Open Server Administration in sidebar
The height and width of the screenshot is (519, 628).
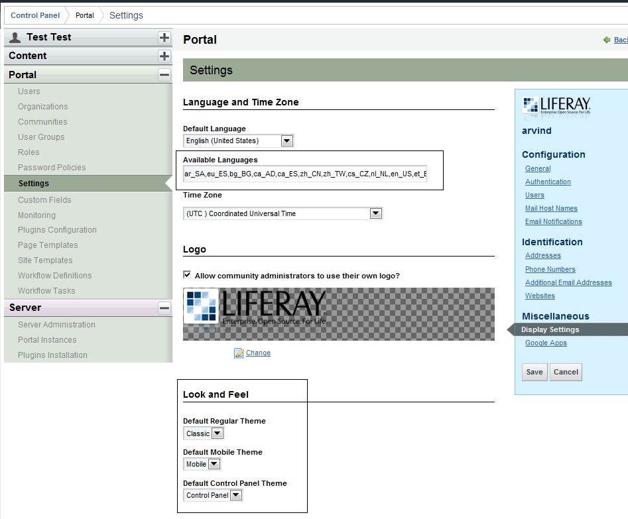click(x=56, y=325)
